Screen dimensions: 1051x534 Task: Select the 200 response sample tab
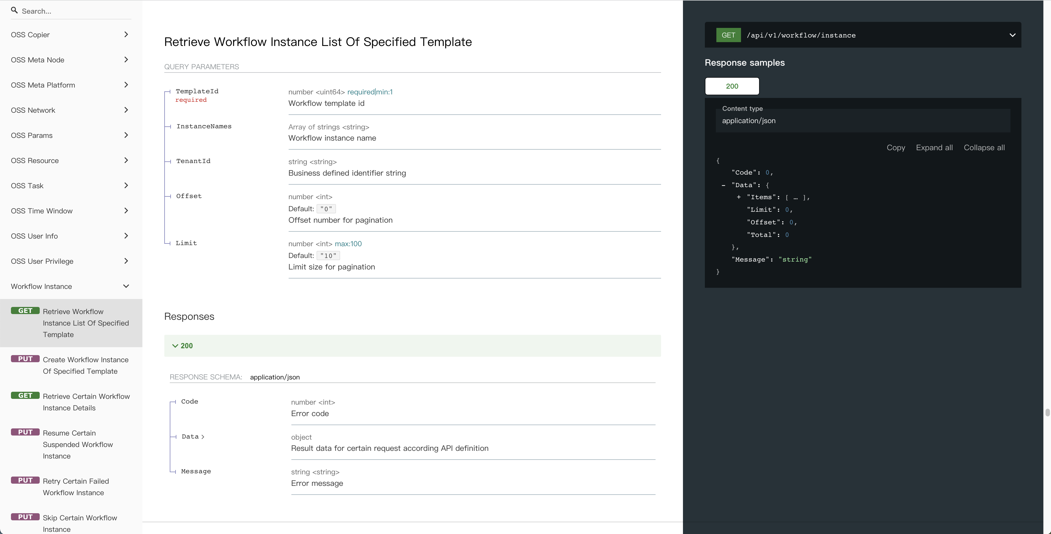[x=731, y=86]
